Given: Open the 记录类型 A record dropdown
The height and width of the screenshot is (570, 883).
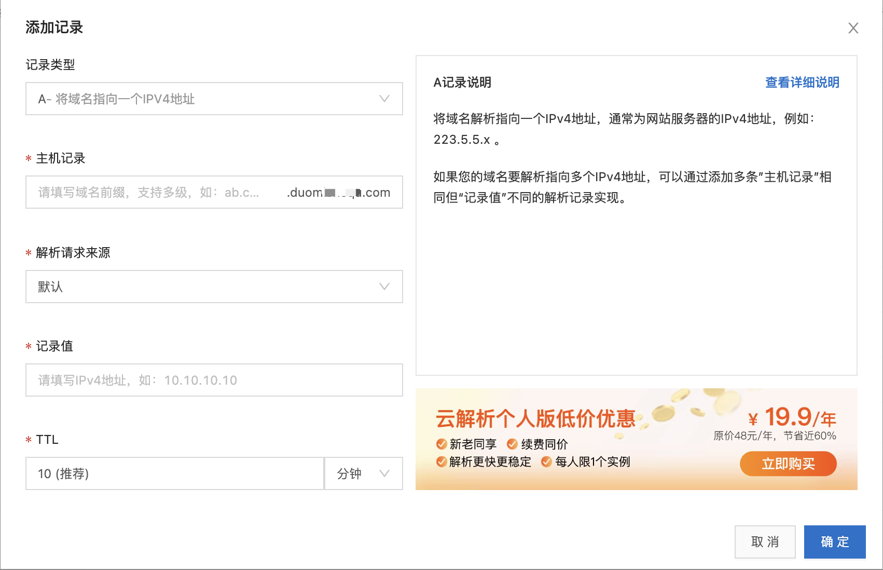Looking at the screenshot, I should click(214, 99).
